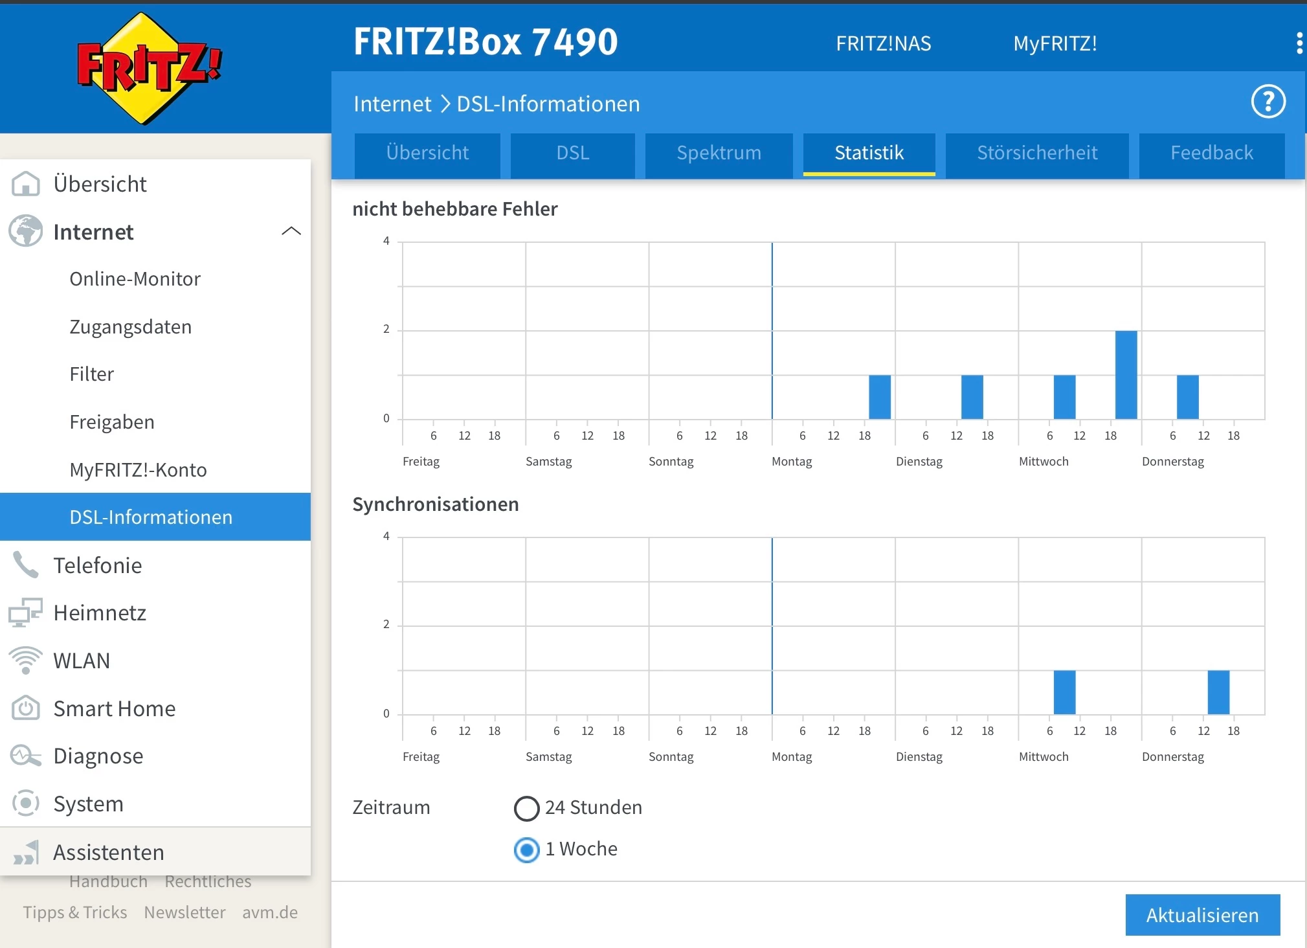
Task: Open the three-dot menu in the header
Action: tap(1299, 43)
